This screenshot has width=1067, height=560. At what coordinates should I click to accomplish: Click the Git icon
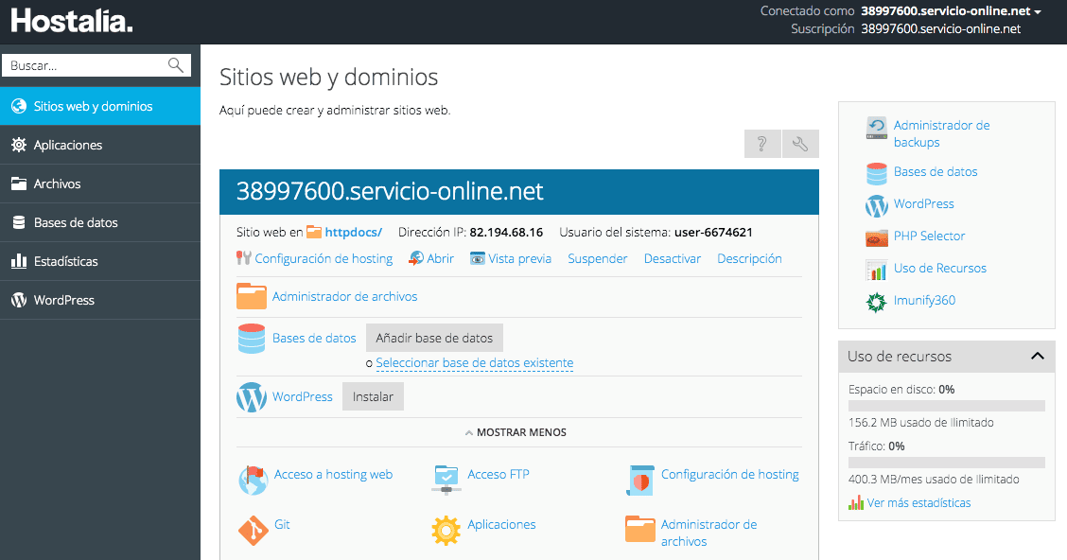tap(253, 530)
